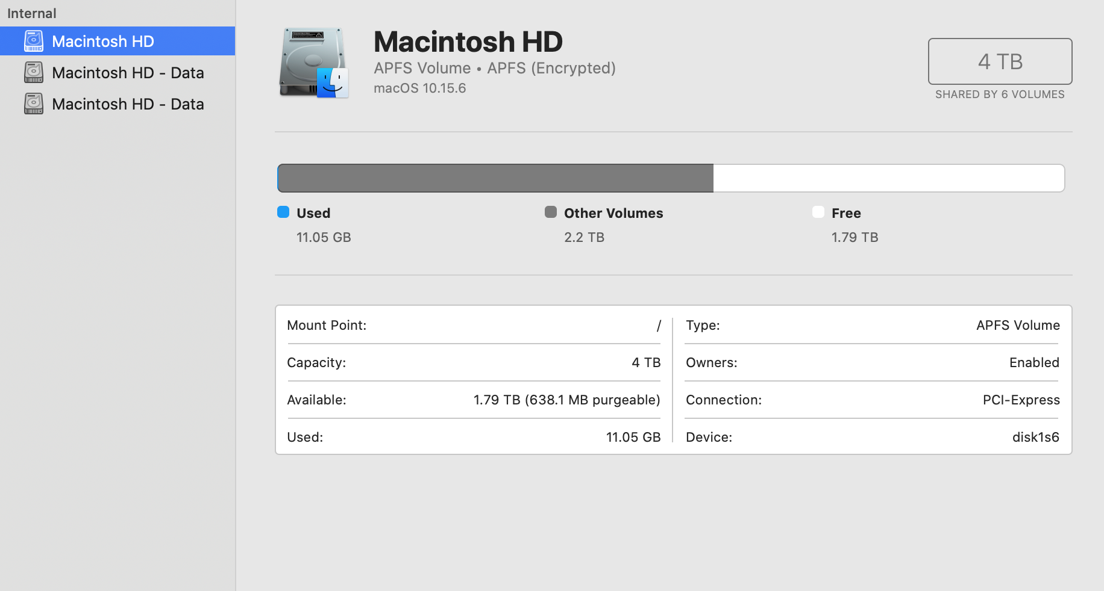
Task: Click the "Free" legend label
Action: (846, 213)
